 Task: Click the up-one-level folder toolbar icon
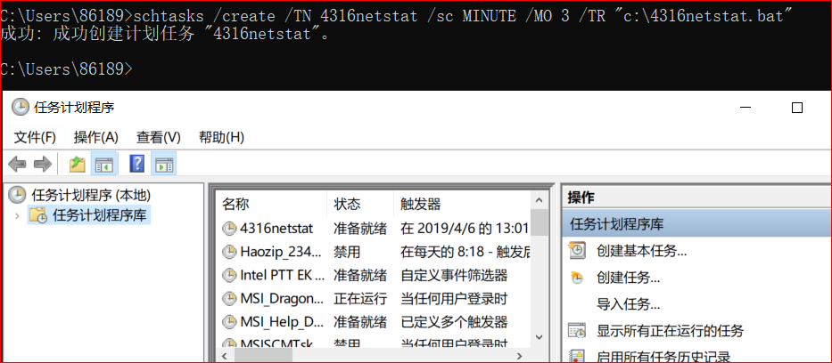pos(78,164)
